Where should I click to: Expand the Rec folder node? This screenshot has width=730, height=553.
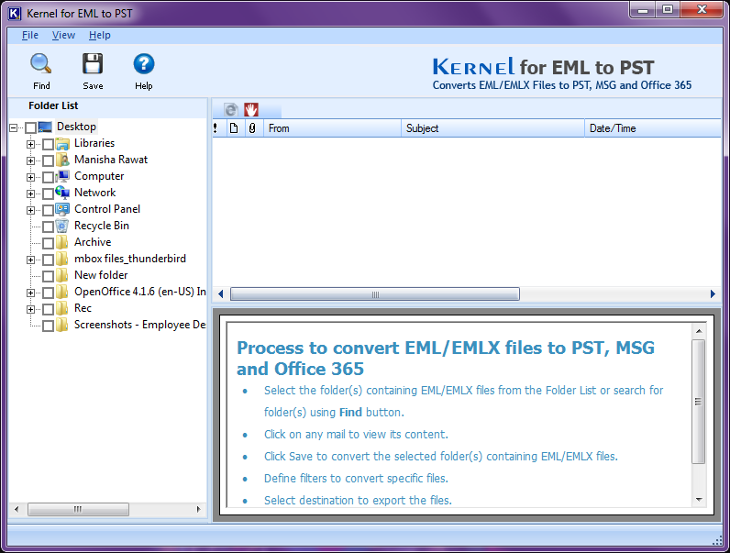pos(31,309)
